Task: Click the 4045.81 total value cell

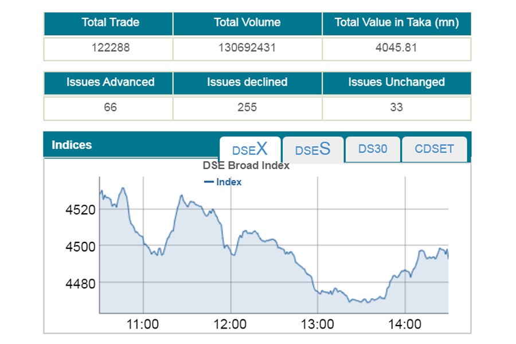Action: click(396, 48)
